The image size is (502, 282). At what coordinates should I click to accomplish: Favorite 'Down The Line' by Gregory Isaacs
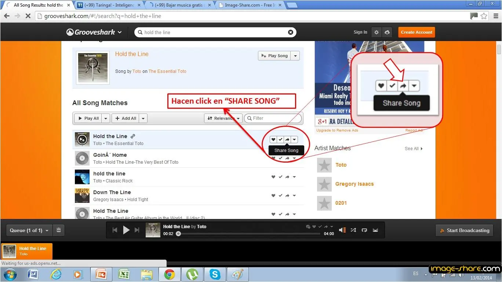click(x=273, y=196)
